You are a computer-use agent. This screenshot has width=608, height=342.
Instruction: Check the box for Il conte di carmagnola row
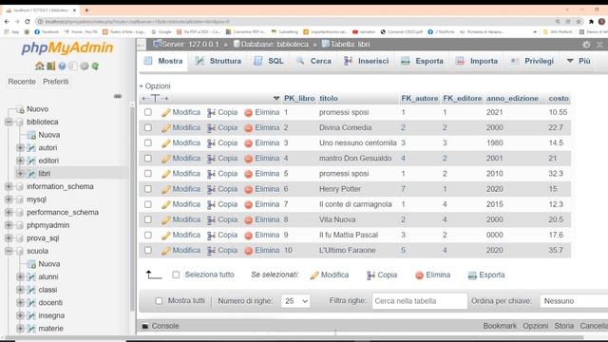coord(148,204)
